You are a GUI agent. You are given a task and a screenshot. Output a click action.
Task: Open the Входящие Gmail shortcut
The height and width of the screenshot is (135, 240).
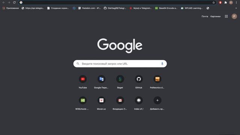click(120, 103)
